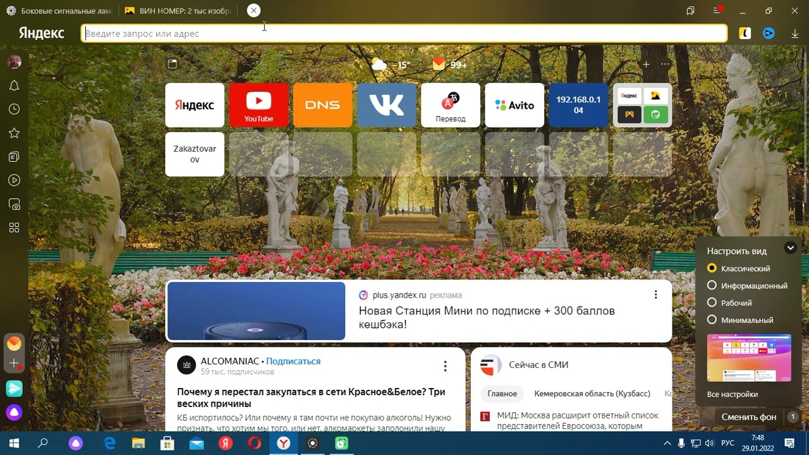The image size is (809, 455).
Task: Open the Avito tile
Action: 514,105
